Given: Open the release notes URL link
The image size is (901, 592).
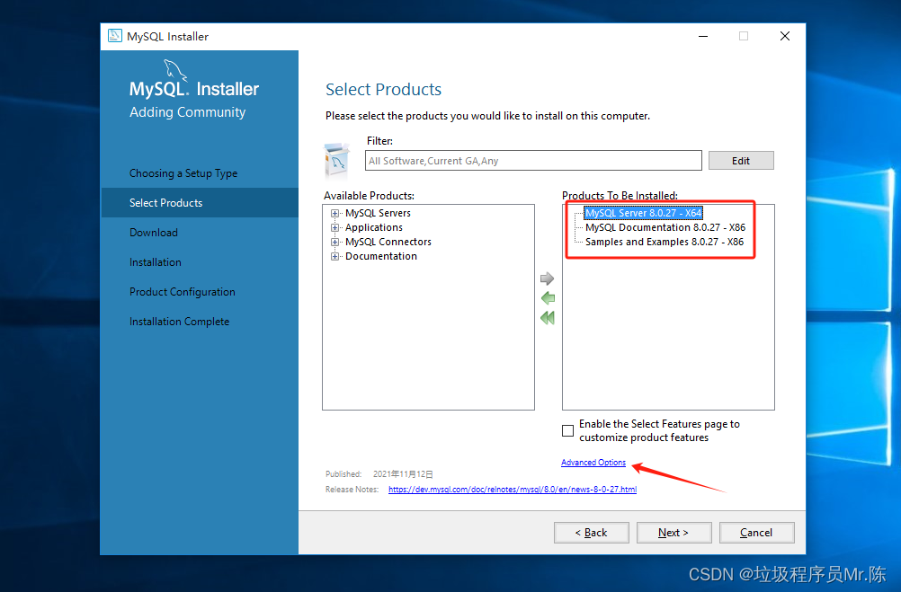Looking at the screenshot, I should click(x=512, y=490).
